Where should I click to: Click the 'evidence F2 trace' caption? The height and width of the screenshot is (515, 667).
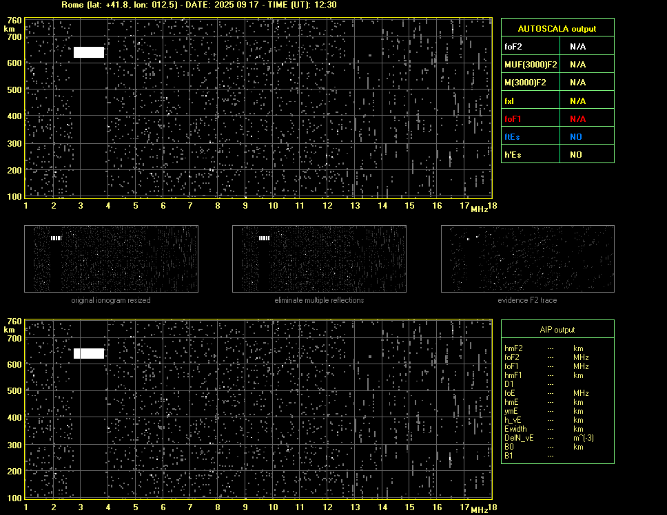[527, 300]
